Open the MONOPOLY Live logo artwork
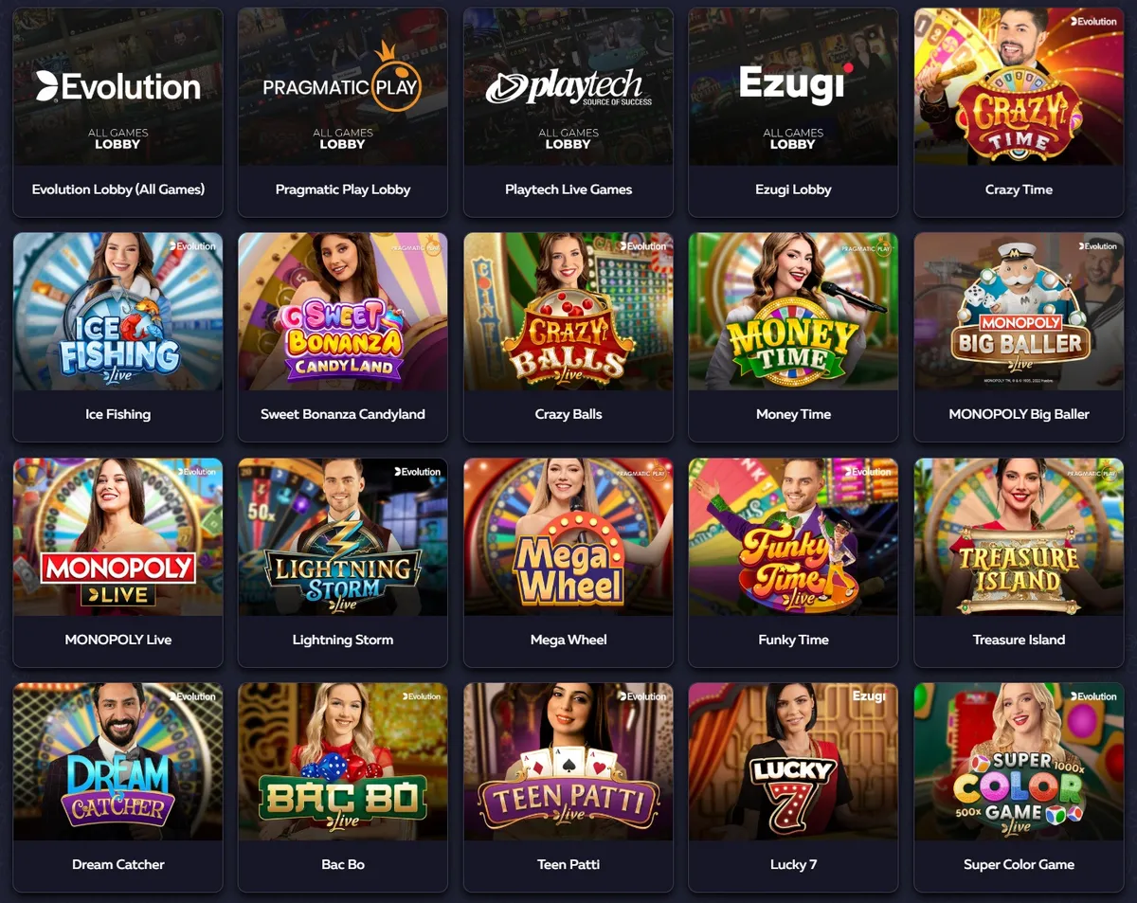The height and width of the screenshot is (903, 1137). click(x=117, y=537)
